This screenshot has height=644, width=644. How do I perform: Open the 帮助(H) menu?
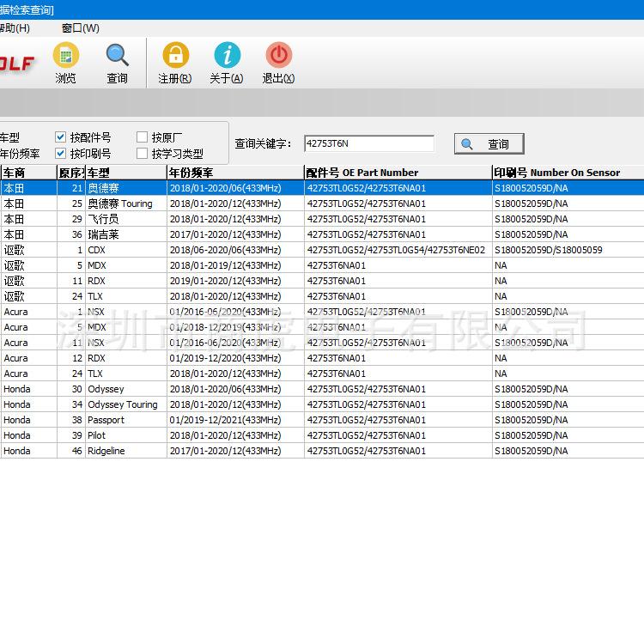(14, 28)
